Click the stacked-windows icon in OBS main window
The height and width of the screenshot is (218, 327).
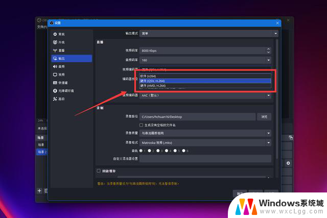tap(291, 137)
